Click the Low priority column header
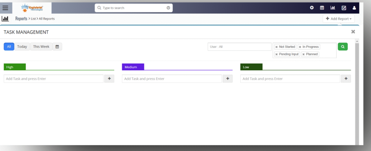Image resolution: width=371 pixels, height=151 pixels. click(251, 67)
